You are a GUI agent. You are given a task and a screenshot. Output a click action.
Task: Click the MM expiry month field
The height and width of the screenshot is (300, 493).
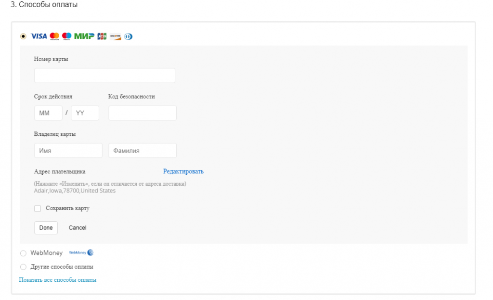point(48,113)
